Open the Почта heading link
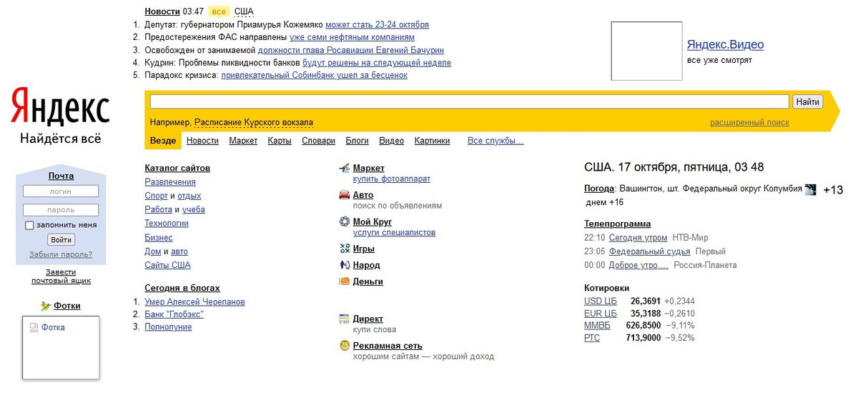This screenshot has width=858, height=405. click(61, 176)
